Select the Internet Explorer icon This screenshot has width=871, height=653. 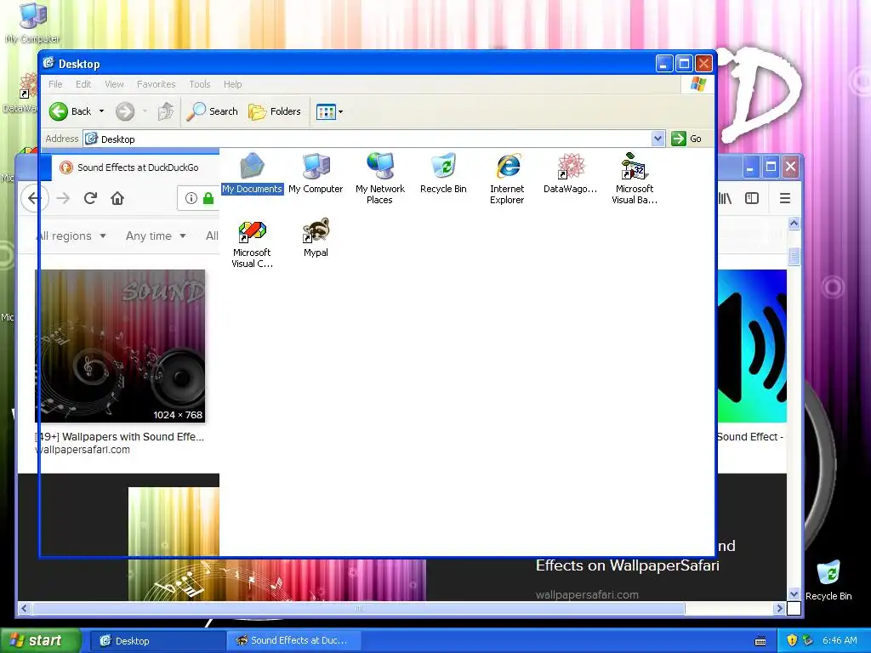507,179
